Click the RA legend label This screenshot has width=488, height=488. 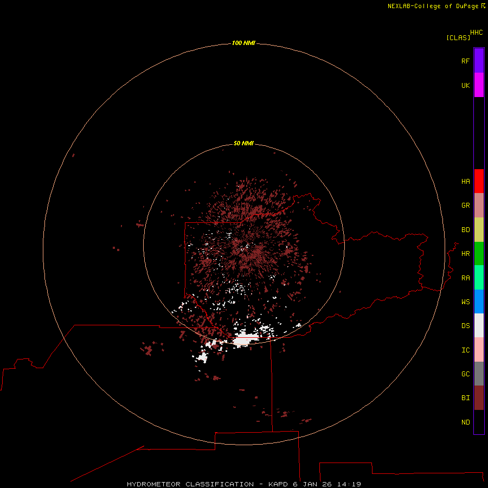pos(465,278)
